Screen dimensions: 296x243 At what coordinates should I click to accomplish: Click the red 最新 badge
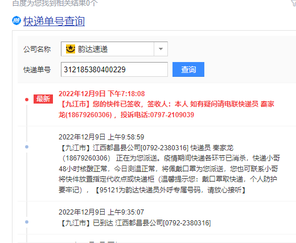(43, 99)
